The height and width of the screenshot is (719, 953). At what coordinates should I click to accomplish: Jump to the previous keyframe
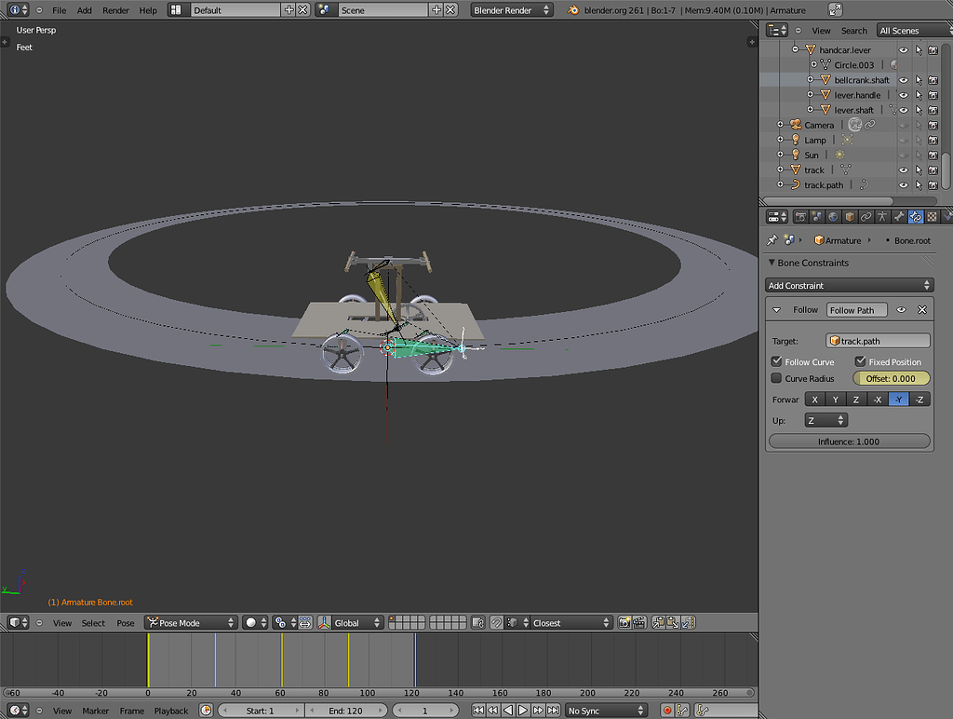pyautogui.click(x=493, y=711)
